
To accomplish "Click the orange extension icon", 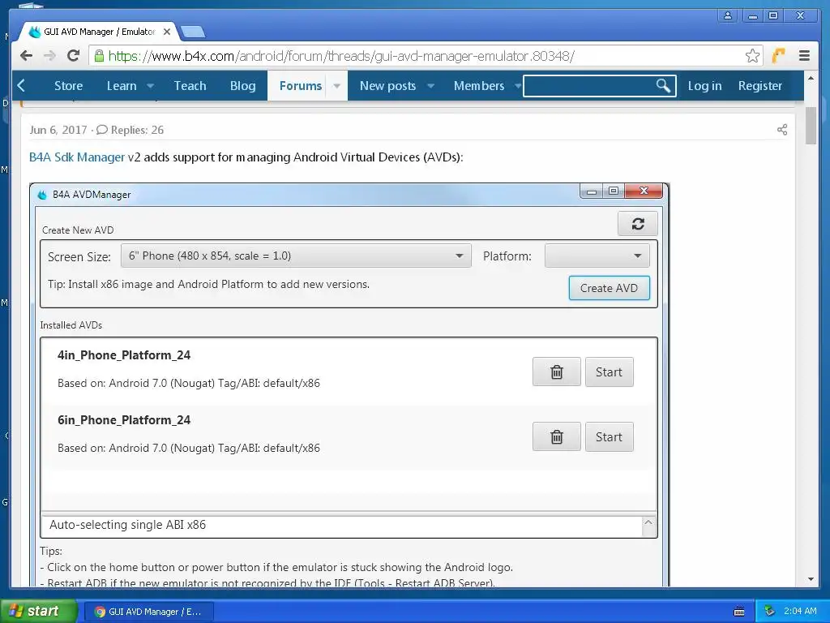I will coord(778,56).
